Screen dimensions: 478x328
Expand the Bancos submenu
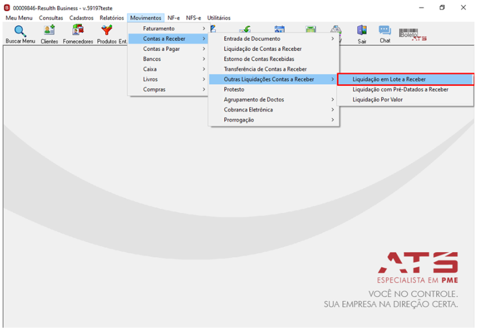[x=168, y=59]
